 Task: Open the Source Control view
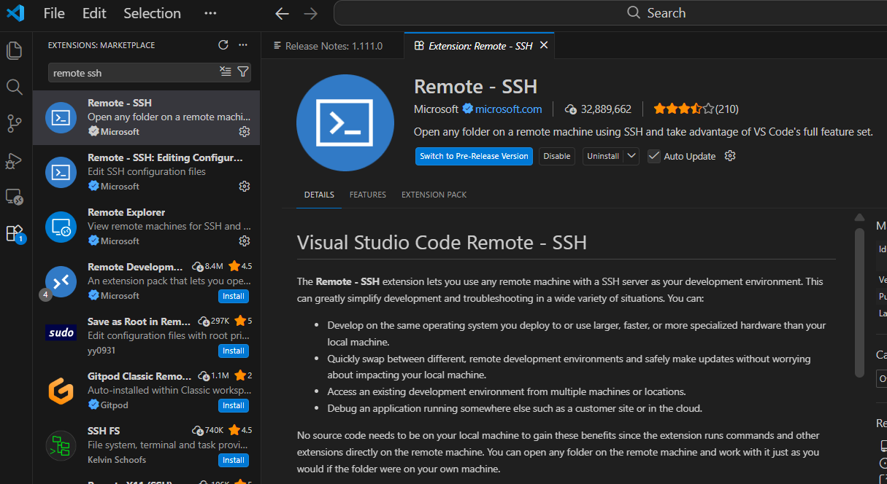tap(14, 124)
